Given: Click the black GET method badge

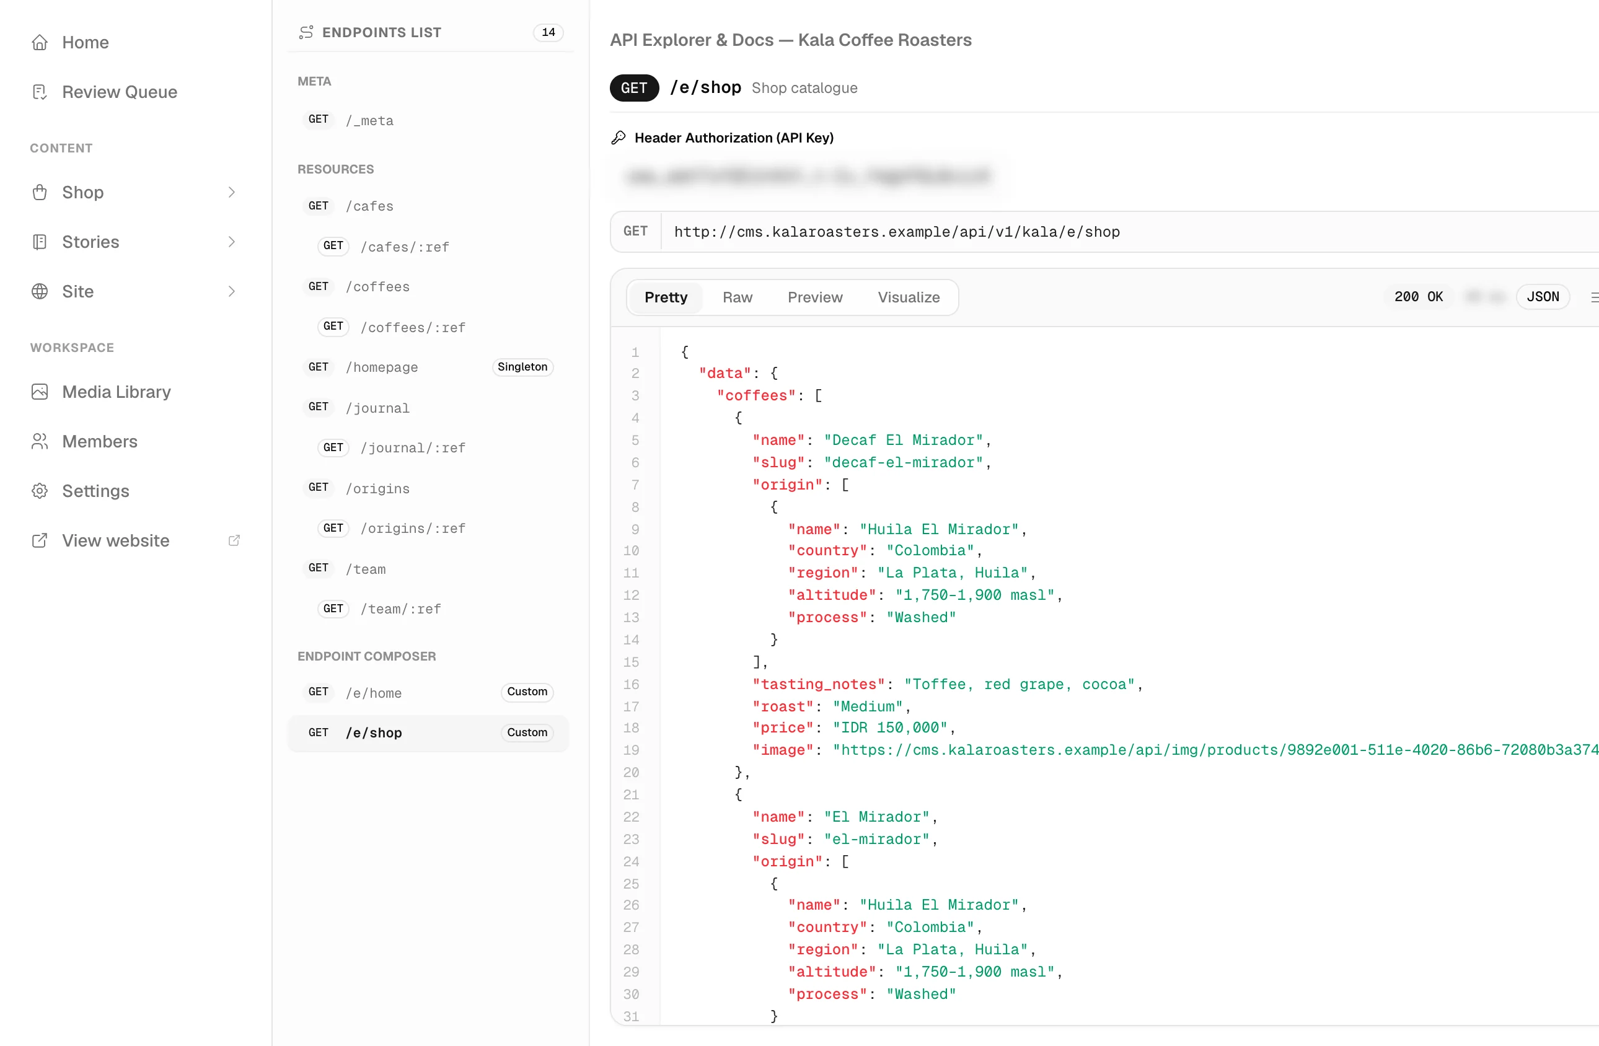Looking at the screenshot, I should coord(633,88).
